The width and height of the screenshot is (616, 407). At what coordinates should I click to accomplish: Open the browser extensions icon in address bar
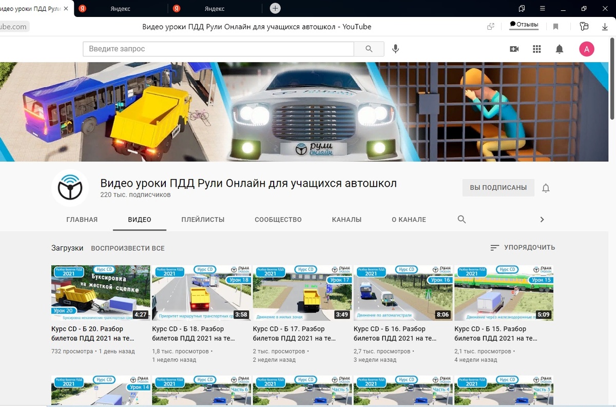(x=584, y=27)
